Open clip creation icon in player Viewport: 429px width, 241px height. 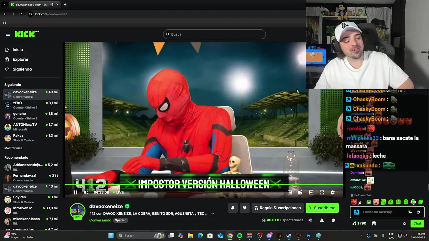[300, 192]
